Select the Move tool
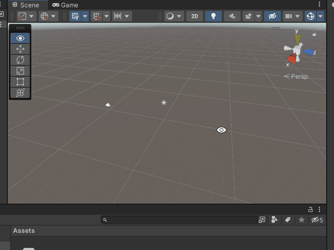The height and width of the screenshot is (250, 334). pos(20,49)
